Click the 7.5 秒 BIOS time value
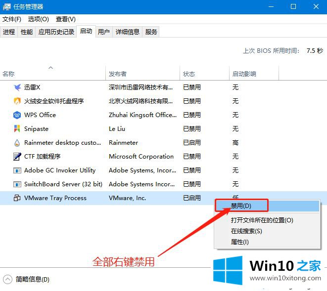Viewport: 327px width, 291px height. click(x=315, y=50)
